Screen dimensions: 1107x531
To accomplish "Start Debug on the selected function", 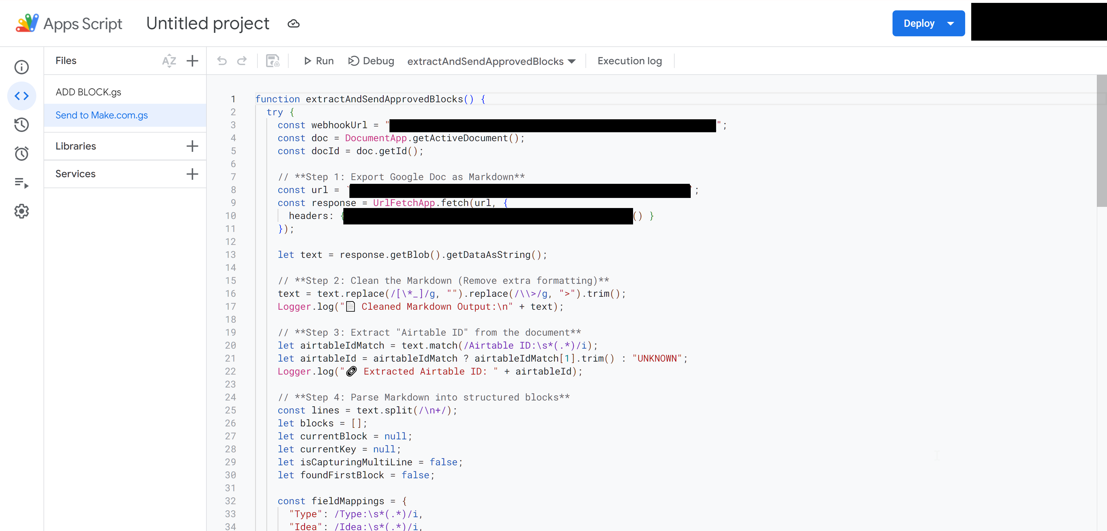I will click(x=371, y=61).
